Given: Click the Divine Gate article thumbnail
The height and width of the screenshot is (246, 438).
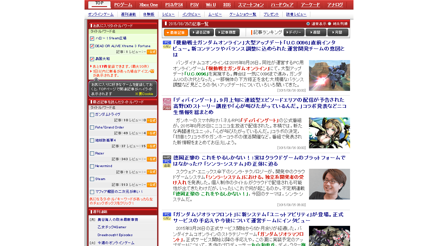Looking at the screenshot, I should point(329,133).
